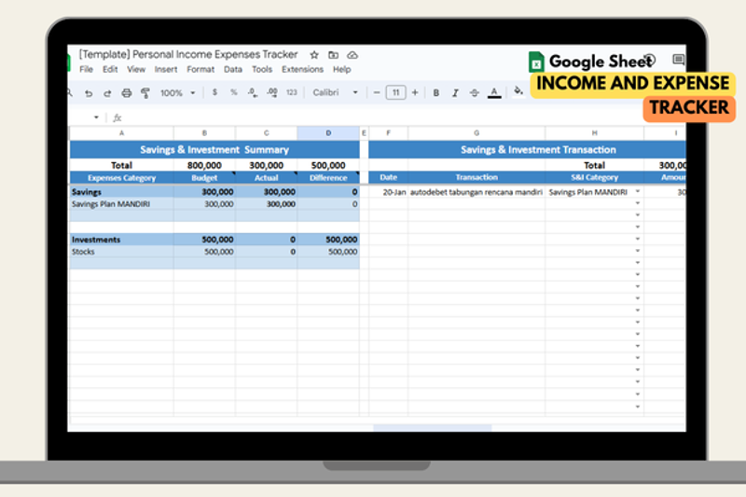Decrease font size with minus button

[x=377, y=92]
